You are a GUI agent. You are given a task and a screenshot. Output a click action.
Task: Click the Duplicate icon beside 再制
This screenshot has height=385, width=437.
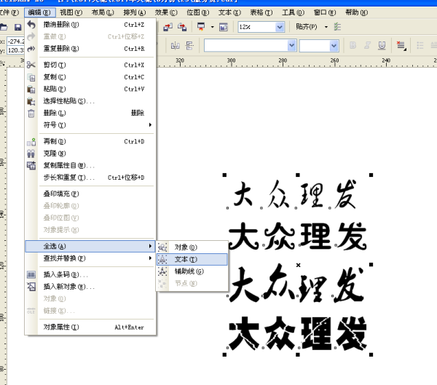(31, 141)
